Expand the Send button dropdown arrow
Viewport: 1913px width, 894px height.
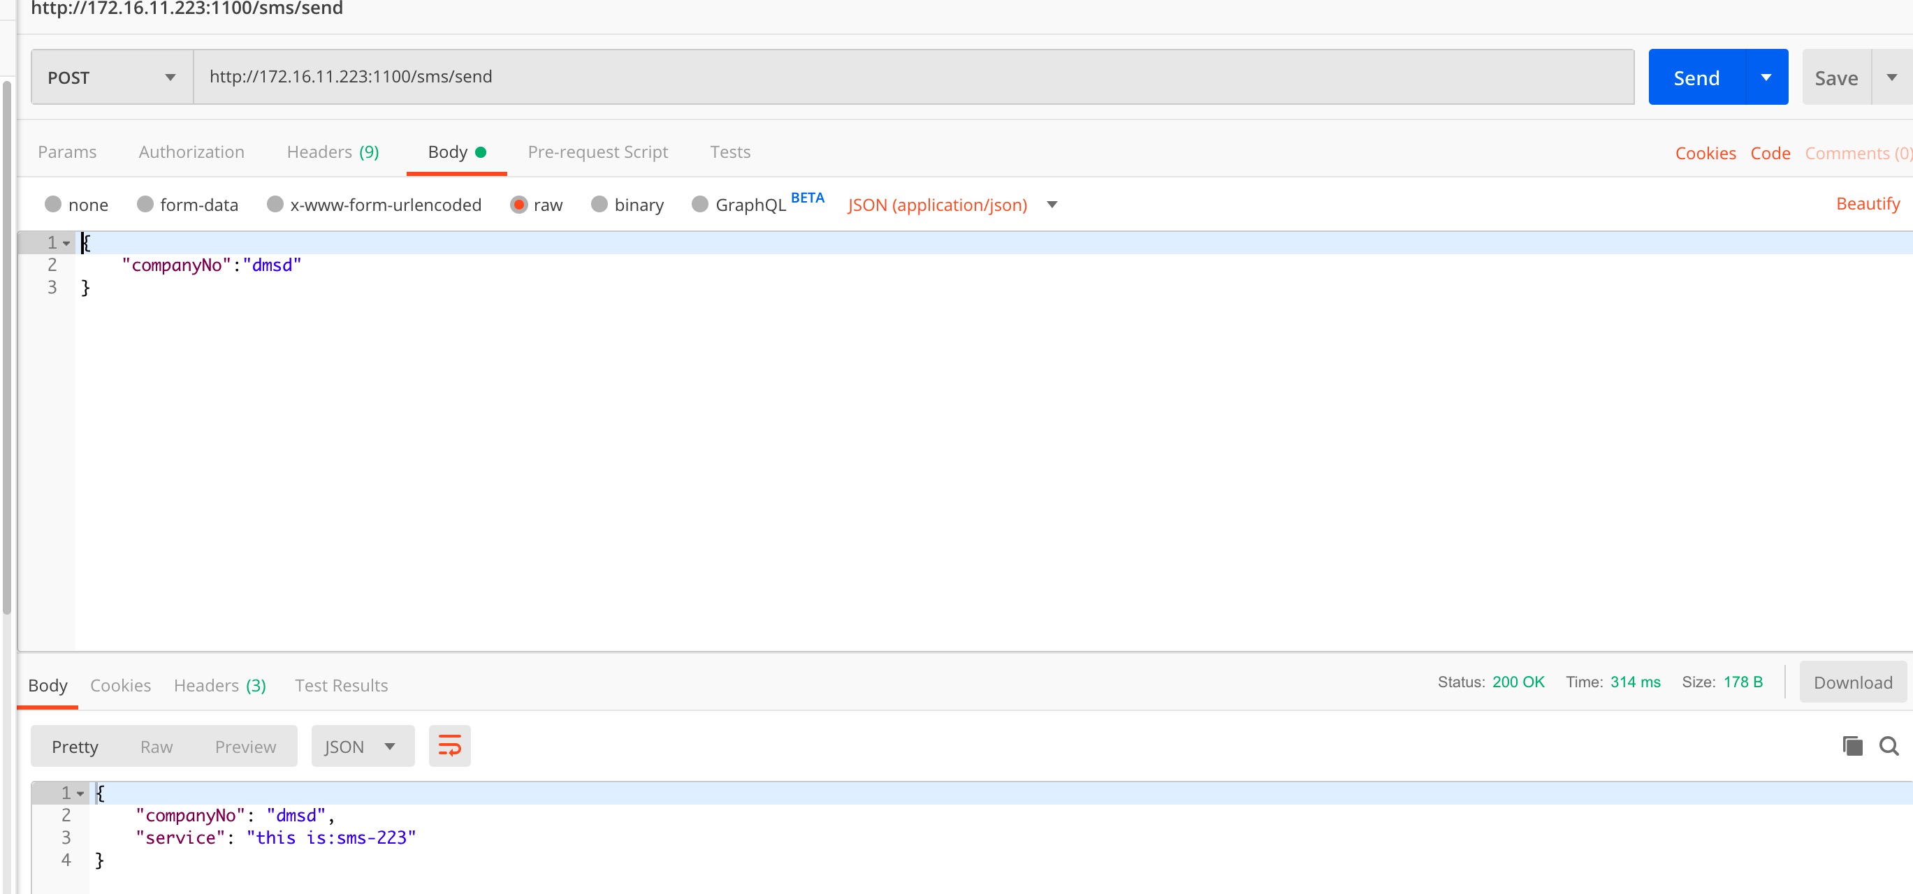[x=1766, y=78]
